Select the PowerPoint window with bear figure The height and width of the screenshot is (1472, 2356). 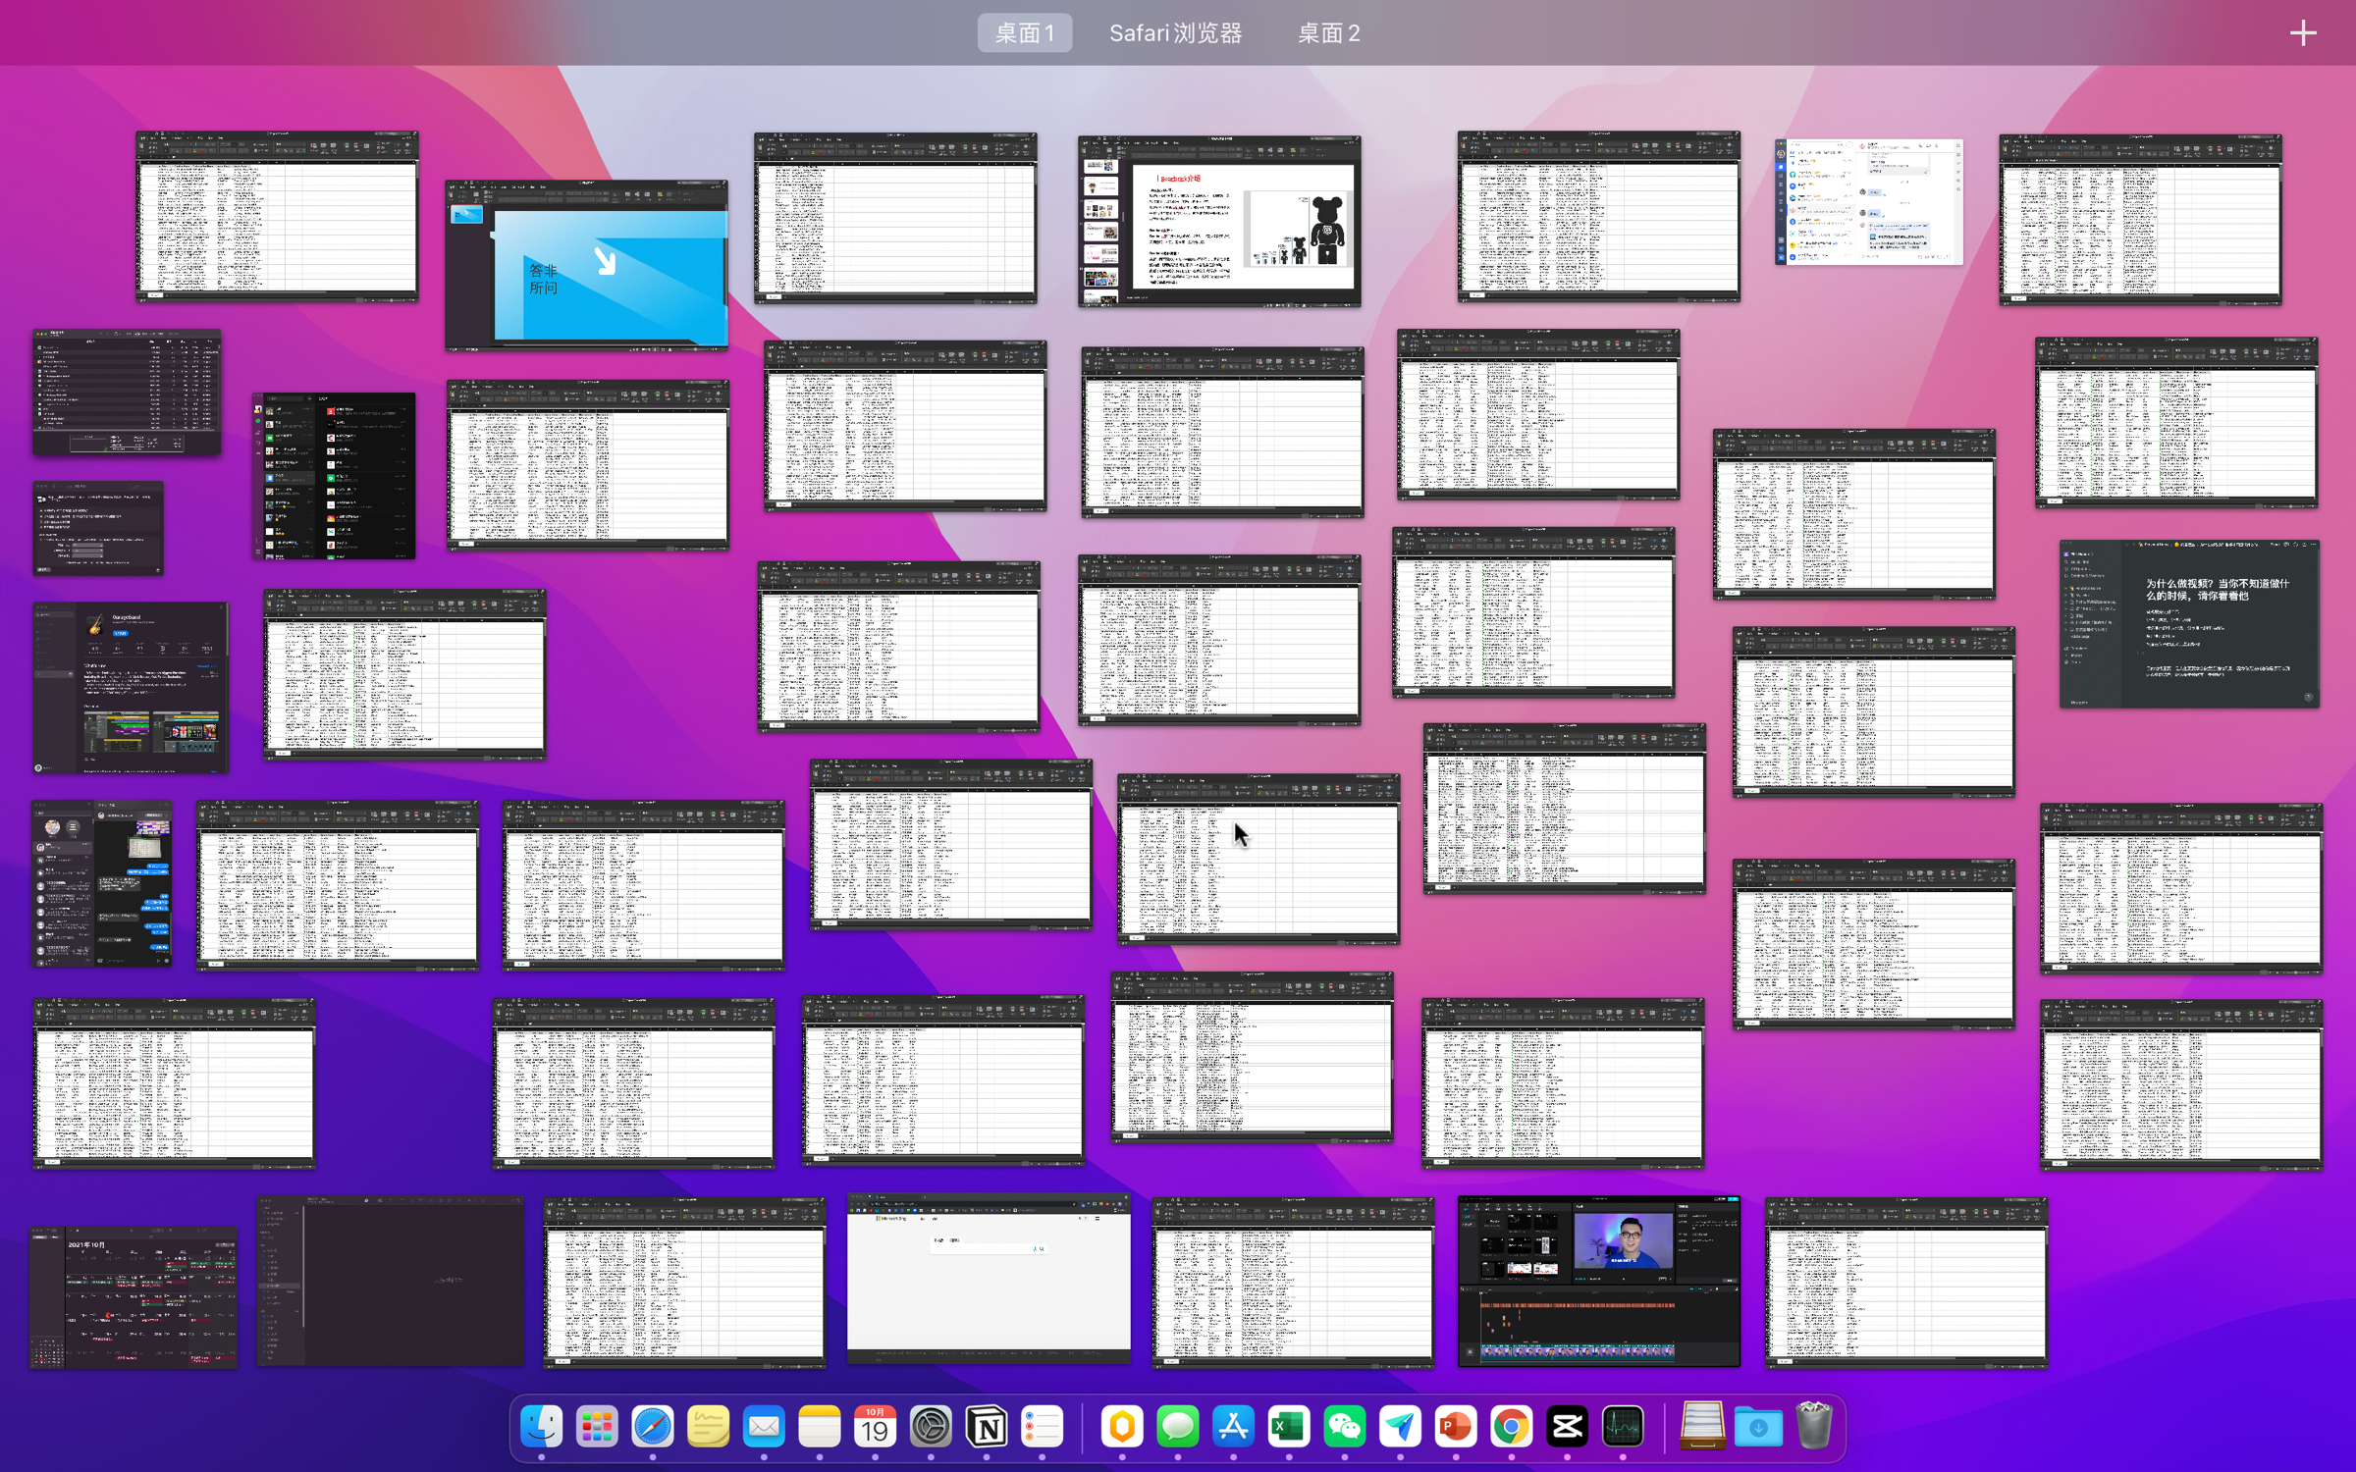[1219, 222]
